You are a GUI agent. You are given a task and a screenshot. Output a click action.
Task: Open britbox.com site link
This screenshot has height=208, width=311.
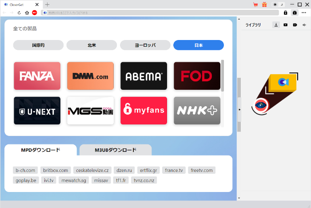point(56,170)
